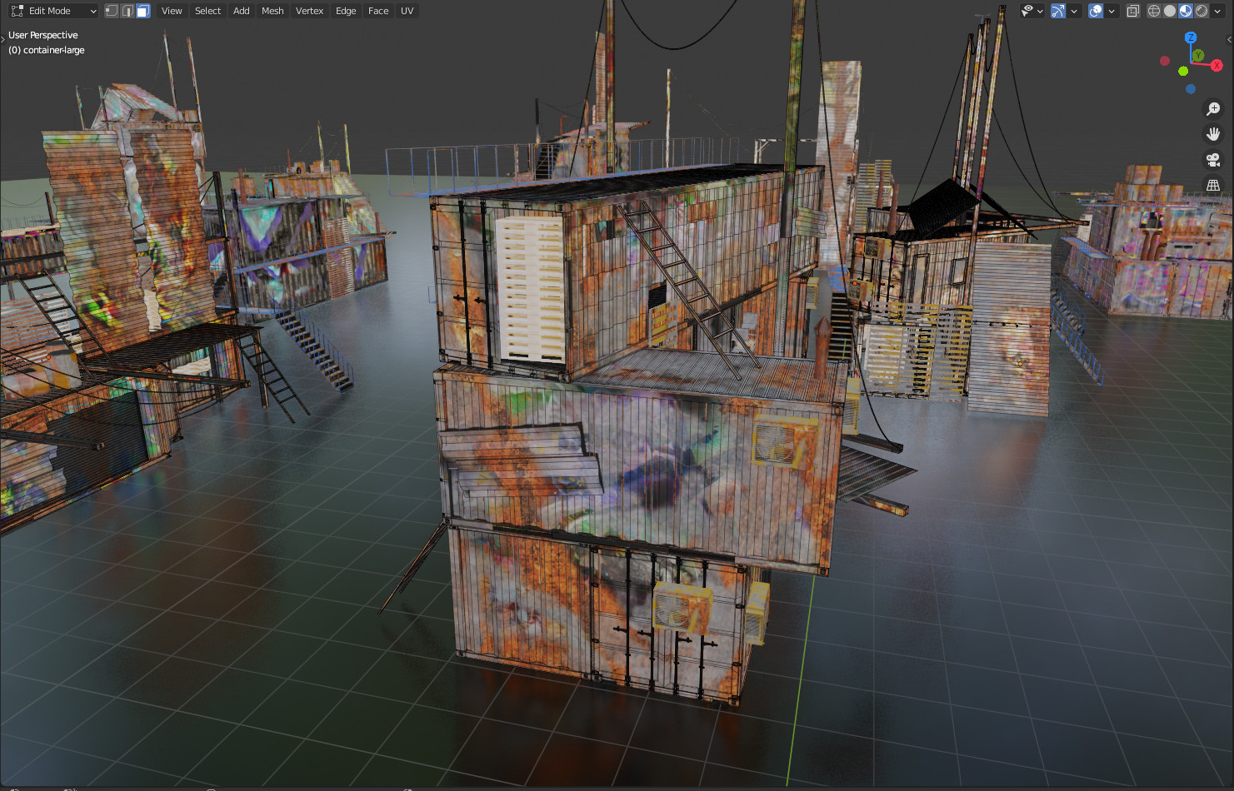Switch to camera view via the camera icon
The image size is (1234, 791).
point(1213,159)
